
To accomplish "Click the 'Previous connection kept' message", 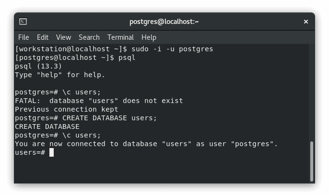I will 67,109.
